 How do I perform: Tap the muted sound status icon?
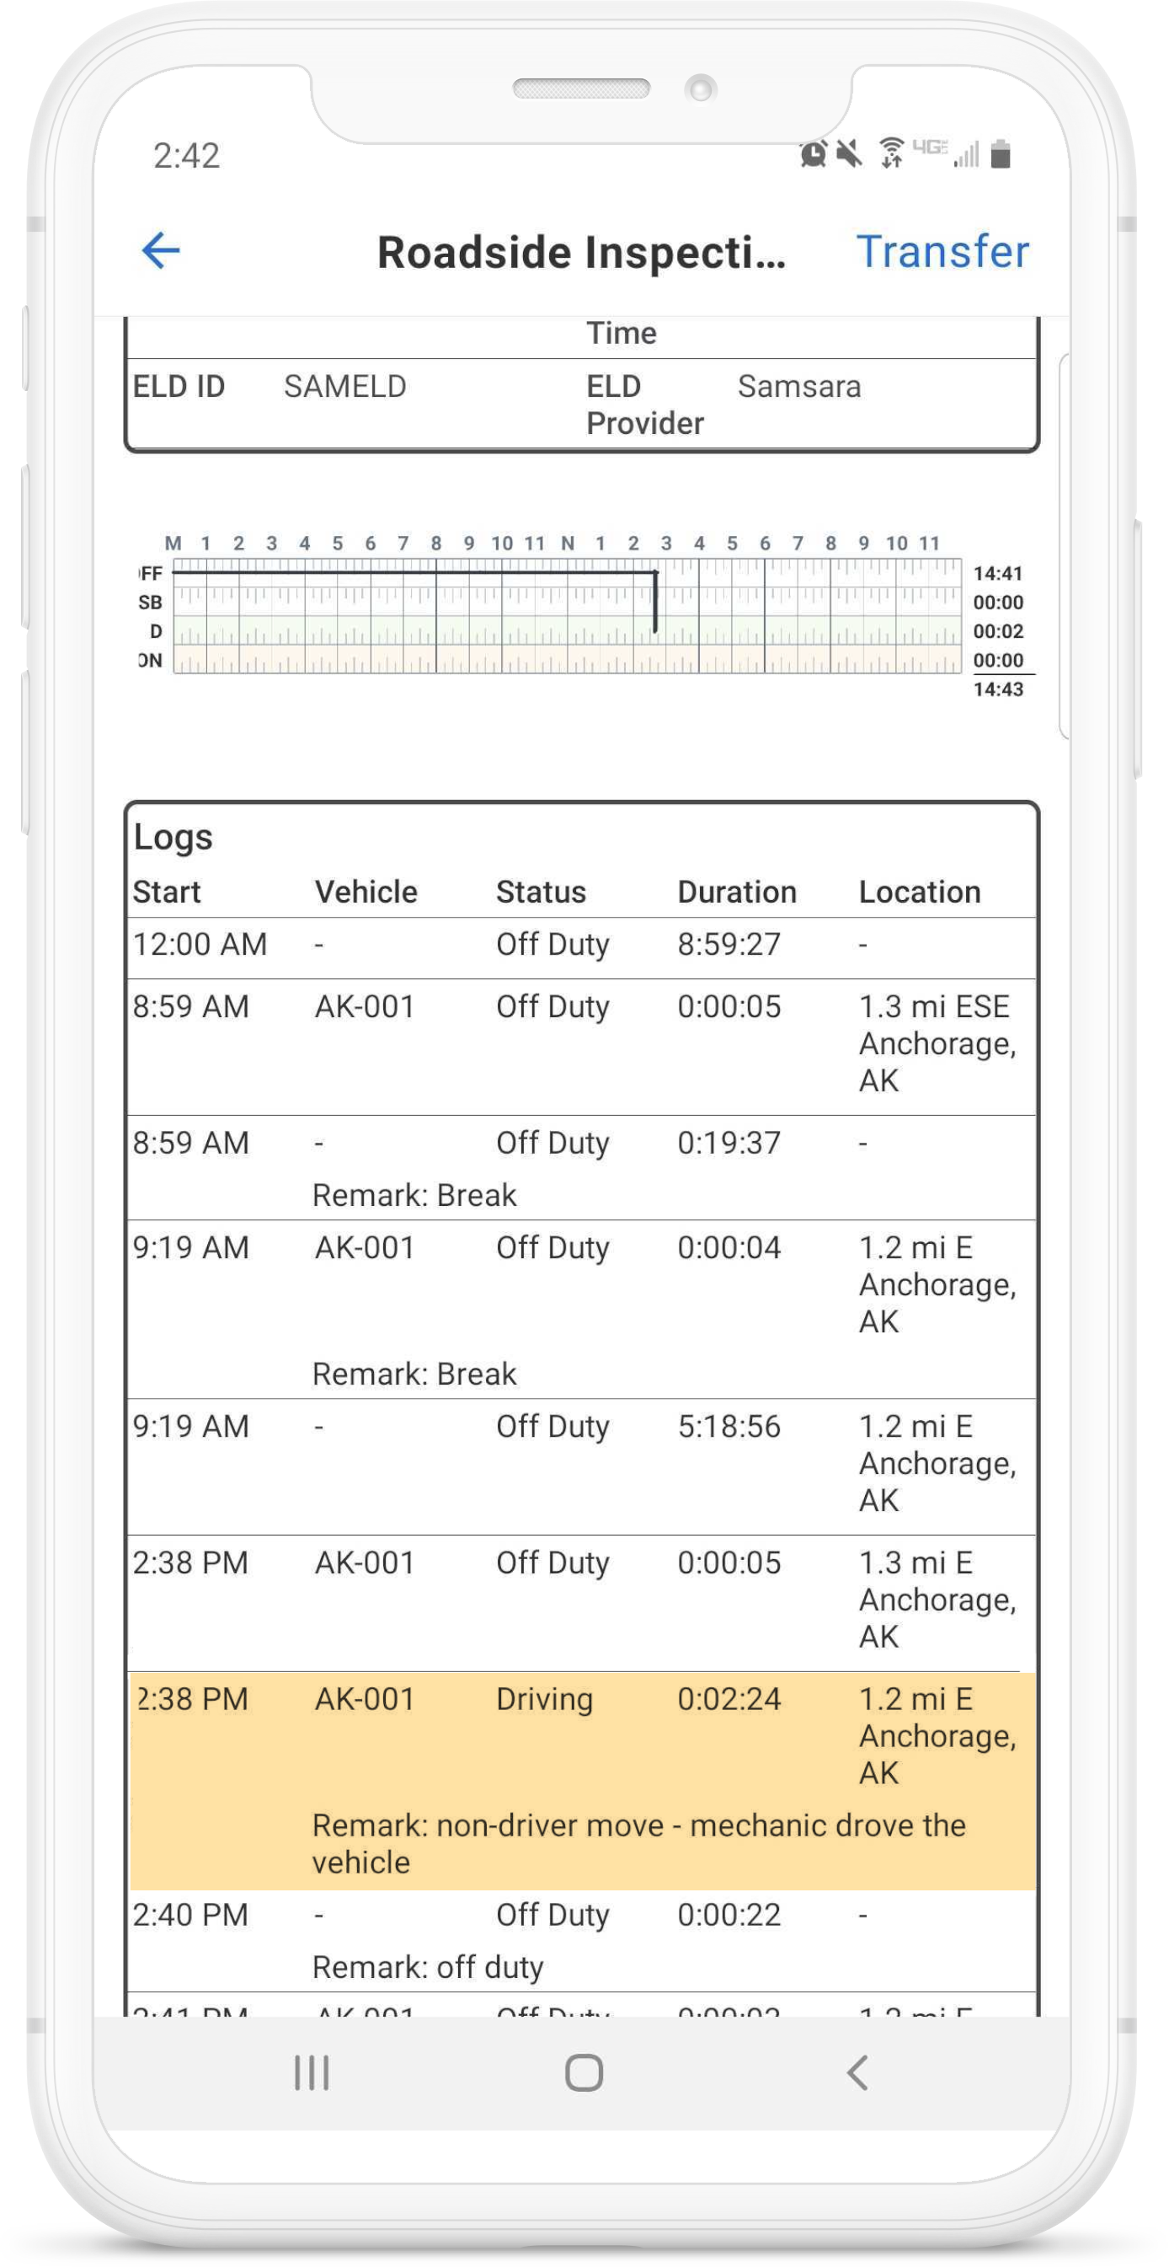[x=850, y=154]
